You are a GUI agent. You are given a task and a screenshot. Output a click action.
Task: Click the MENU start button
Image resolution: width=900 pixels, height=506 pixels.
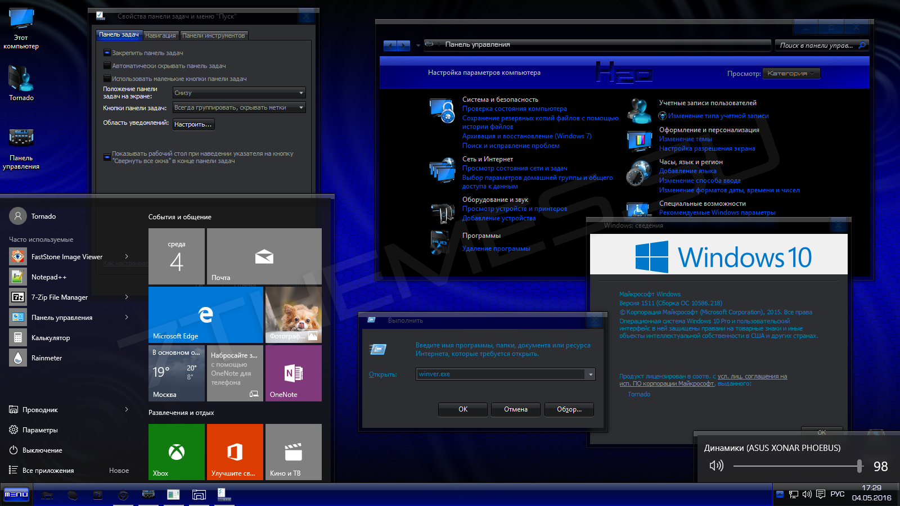(16, 494)
